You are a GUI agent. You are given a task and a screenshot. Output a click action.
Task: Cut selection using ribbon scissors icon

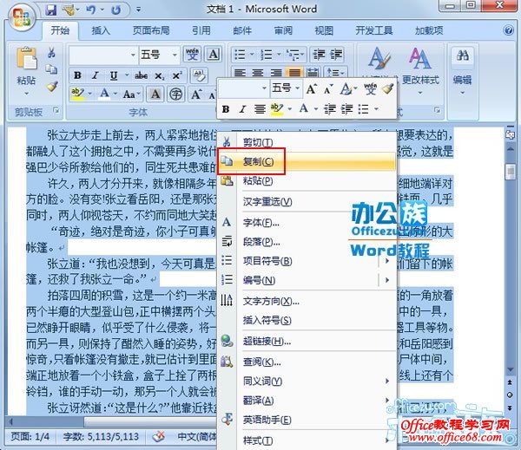pos(51,52)
